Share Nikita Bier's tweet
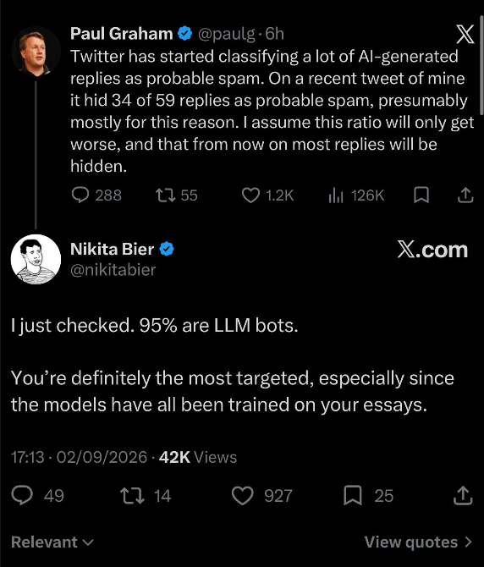Viewport: 484px width, 567px height. click(x=463, y=495)
